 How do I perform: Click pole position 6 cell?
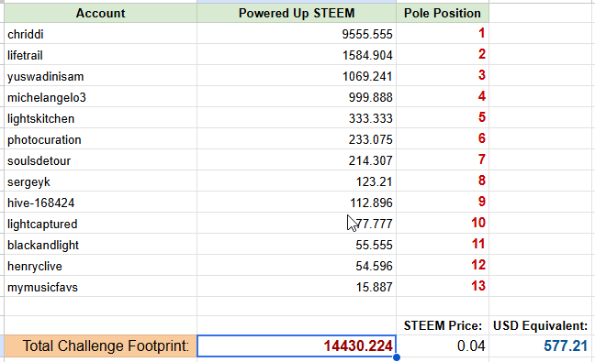pyautogui.click(x=443, y=139)
